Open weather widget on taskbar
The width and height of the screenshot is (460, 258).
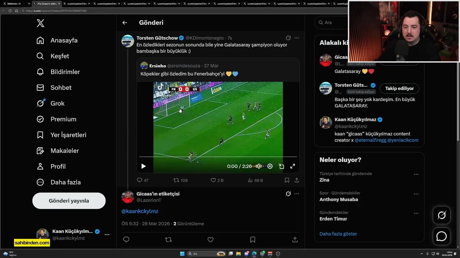click(10, 254)
